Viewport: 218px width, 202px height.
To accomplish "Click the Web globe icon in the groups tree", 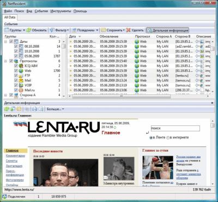I will 21,71.
